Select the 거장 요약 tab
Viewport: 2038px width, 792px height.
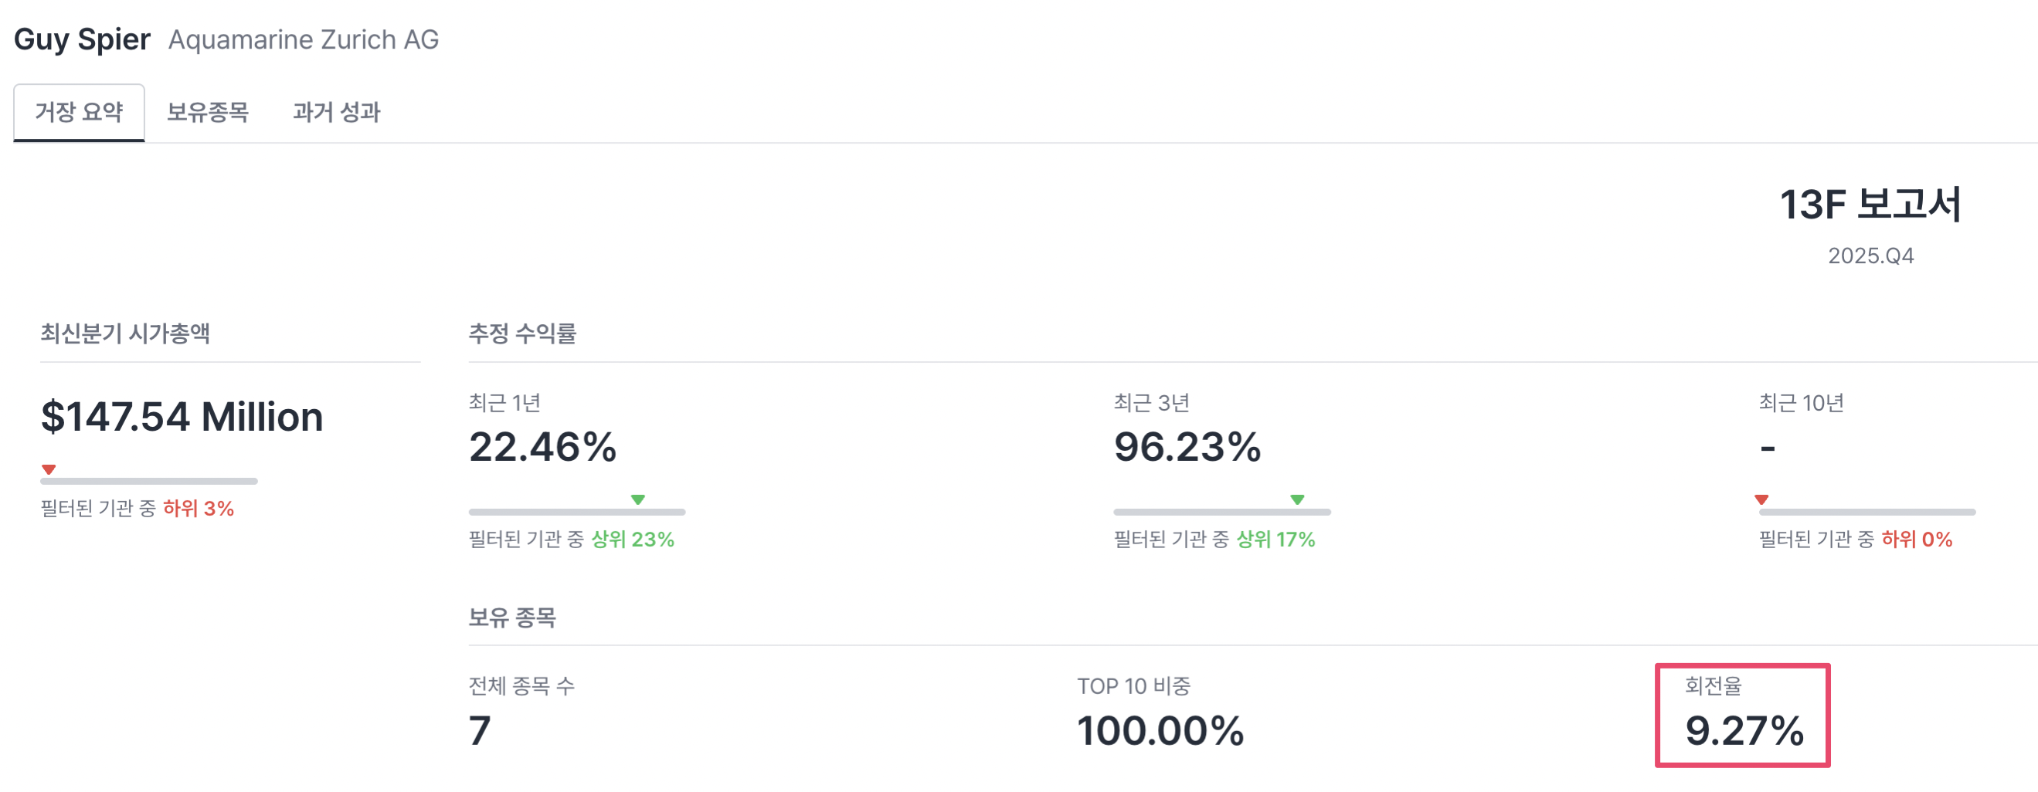(x=79, y=112)
